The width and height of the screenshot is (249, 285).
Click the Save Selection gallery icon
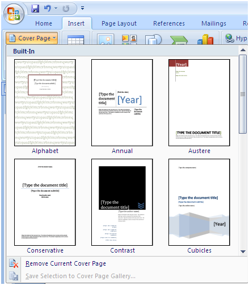click(14, 276)
